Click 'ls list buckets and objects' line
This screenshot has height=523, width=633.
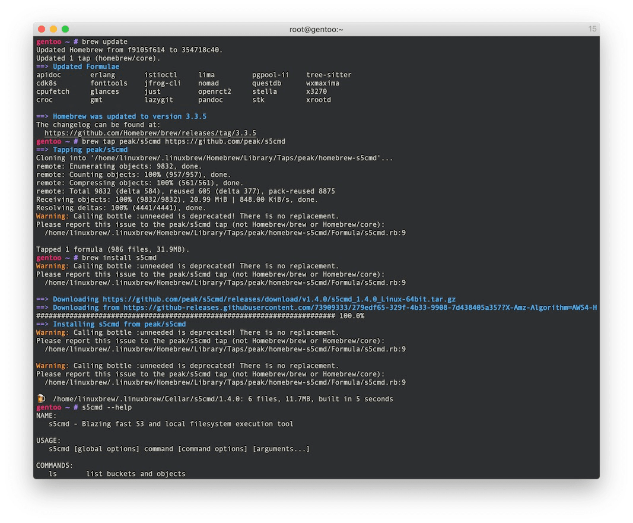pos(117,474)
